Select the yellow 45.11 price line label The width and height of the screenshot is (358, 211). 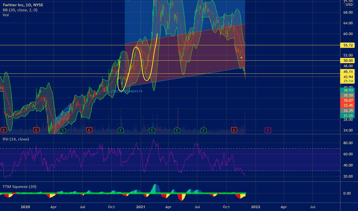pos(348,72)
